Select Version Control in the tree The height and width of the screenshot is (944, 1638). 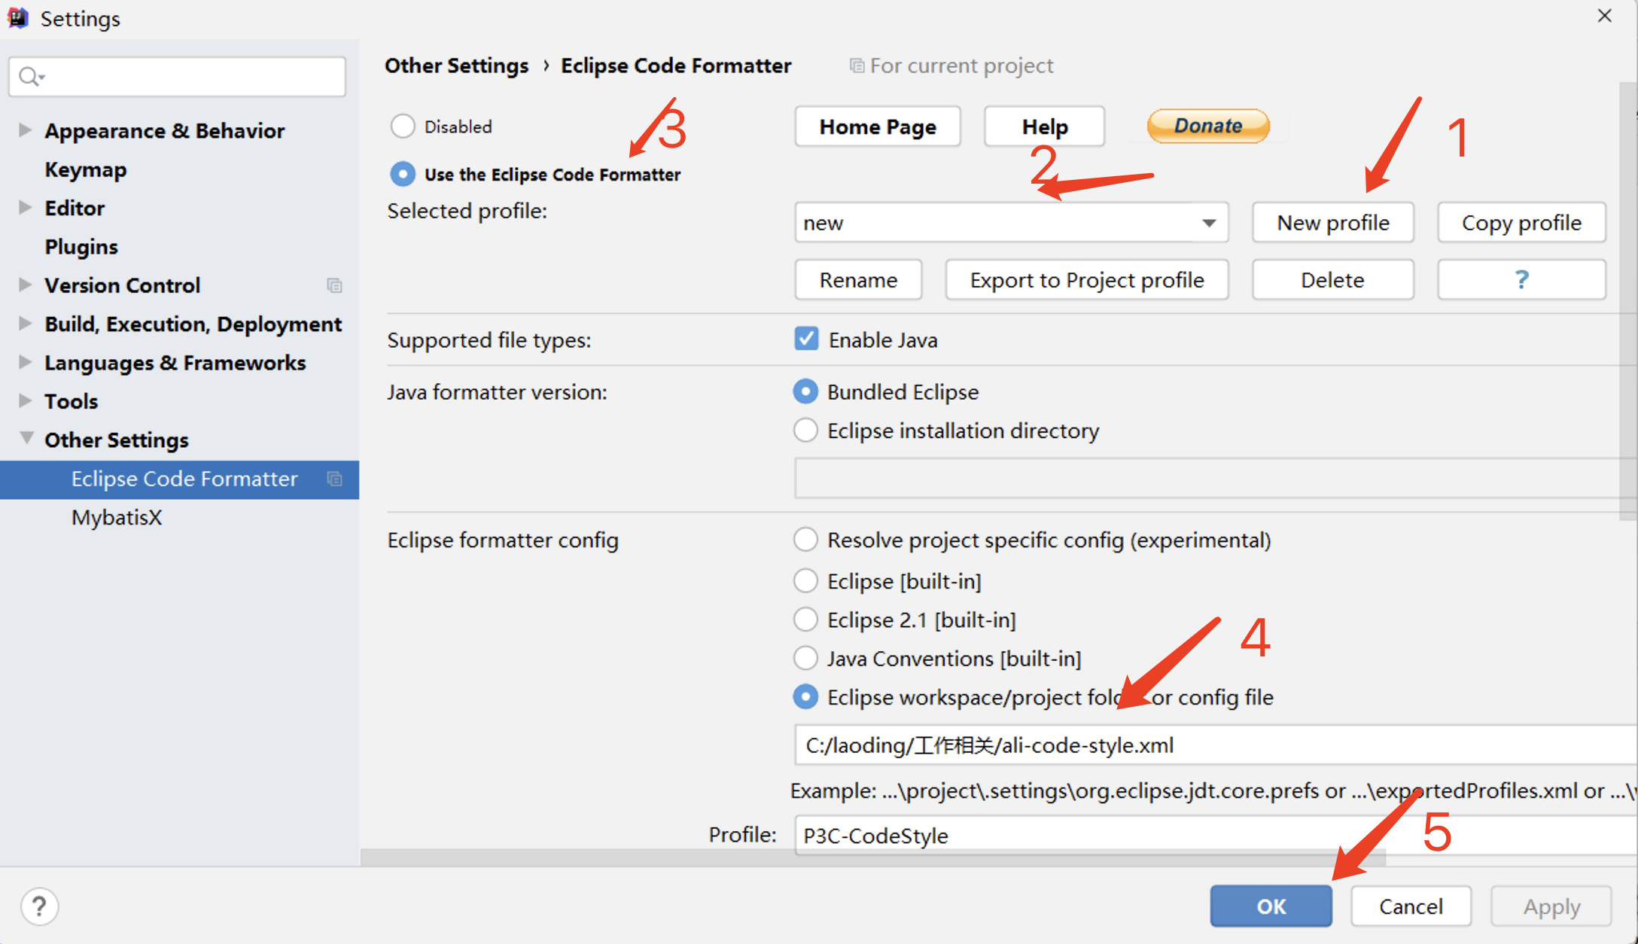[122, 285]
